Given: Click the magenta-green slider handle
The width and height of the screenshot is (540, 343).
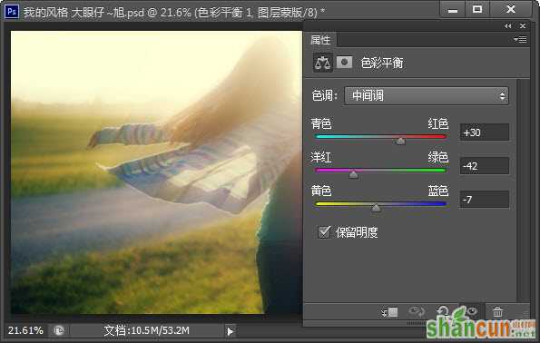Looking at the screenshot, I should tap(353, 174).
